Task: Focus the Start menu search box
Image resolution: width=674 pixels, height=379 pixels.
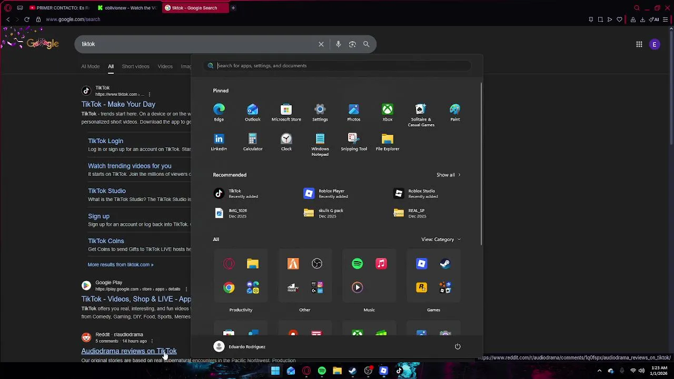Action: [x=337, y=66]
